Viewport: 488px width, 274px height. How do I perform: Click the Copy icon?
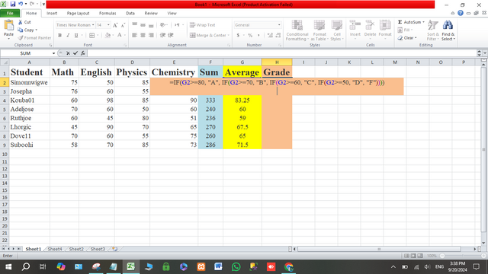(x=21, y=30)
